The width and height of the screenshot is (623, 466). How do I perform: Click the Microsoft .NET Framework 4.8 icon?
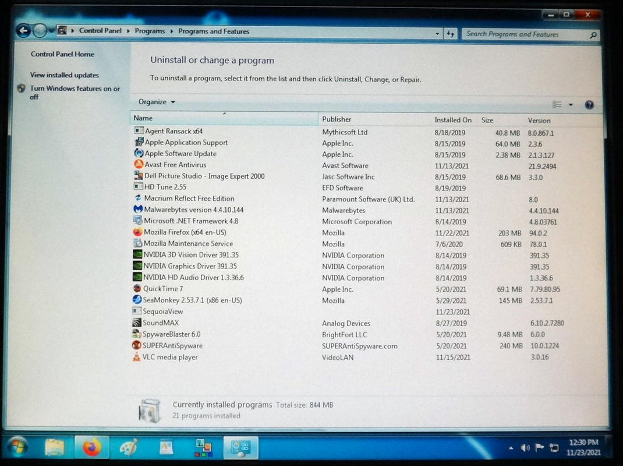pos(137,220)
